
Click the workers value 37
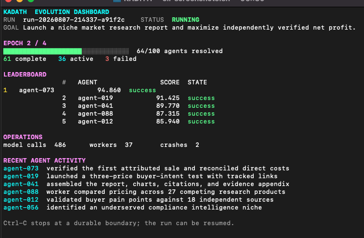pyautogui.click(x=129, y=145)
